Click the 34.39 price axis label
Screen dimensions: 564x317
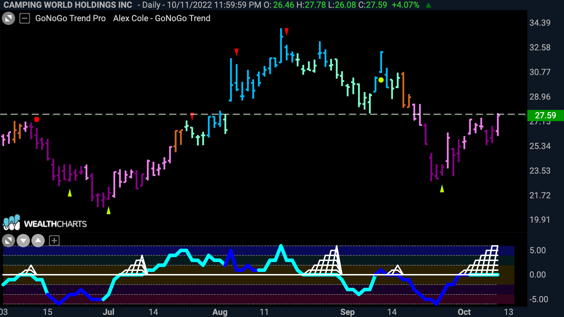[x=540, y=23]
